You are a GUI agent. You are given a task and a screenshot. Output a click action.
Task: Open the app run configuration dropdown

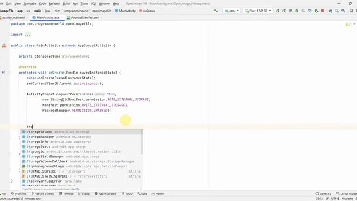tap(231, 11)
